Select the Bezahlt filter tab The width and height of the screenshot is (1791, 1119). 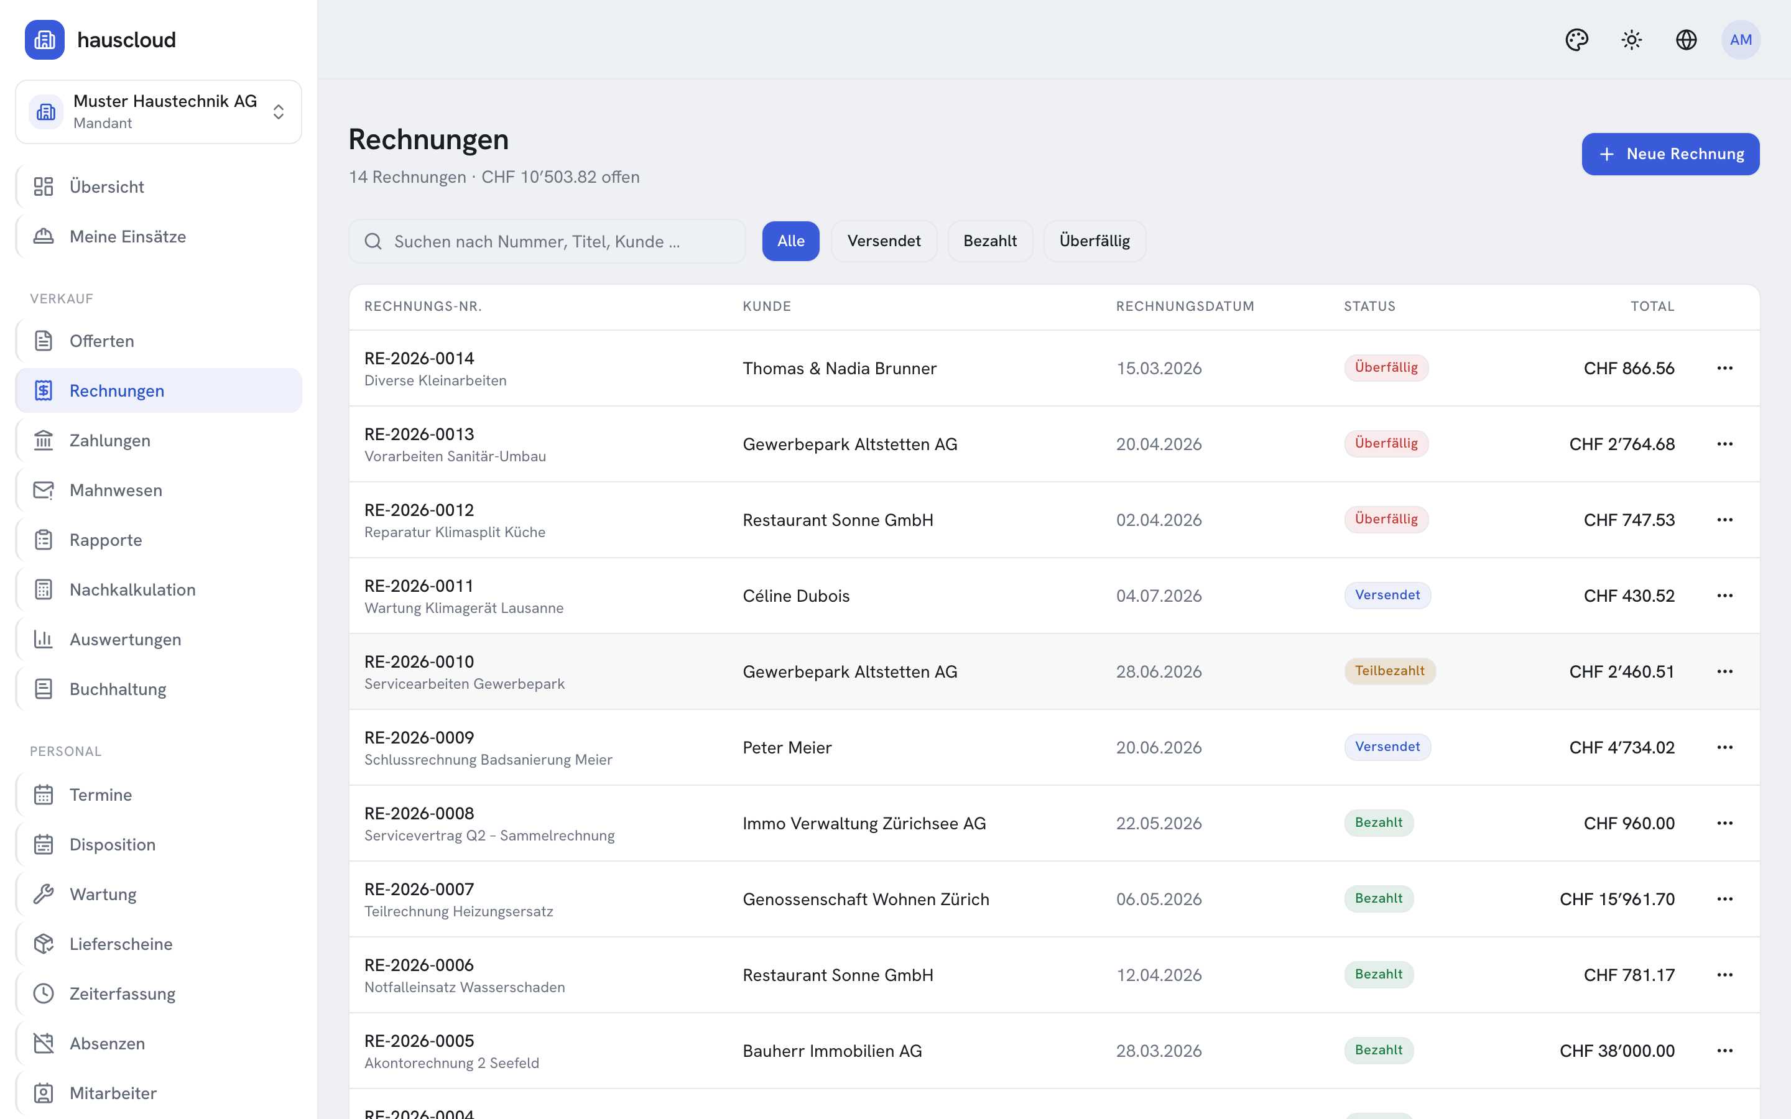989,241
